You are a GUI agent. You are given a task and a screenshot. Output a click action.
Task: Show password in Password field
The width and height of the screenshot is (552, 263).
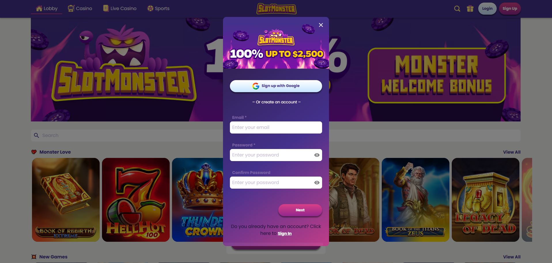(x=317, y=155)
